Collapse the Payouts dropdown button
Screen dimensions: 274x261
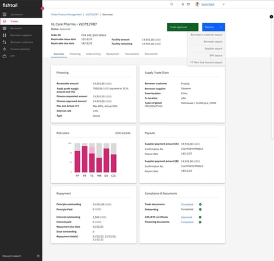[213, 27]
